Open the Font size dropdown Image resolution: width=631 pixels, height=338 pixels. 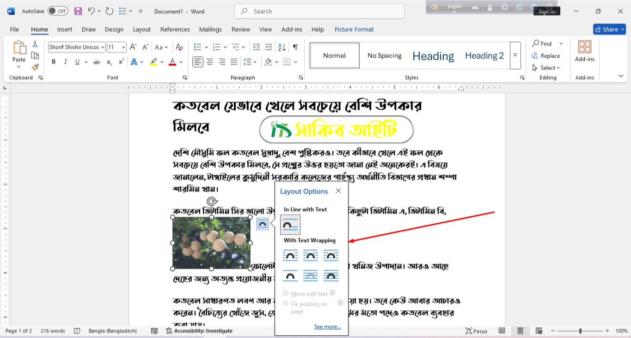click(x=123, y=47)
